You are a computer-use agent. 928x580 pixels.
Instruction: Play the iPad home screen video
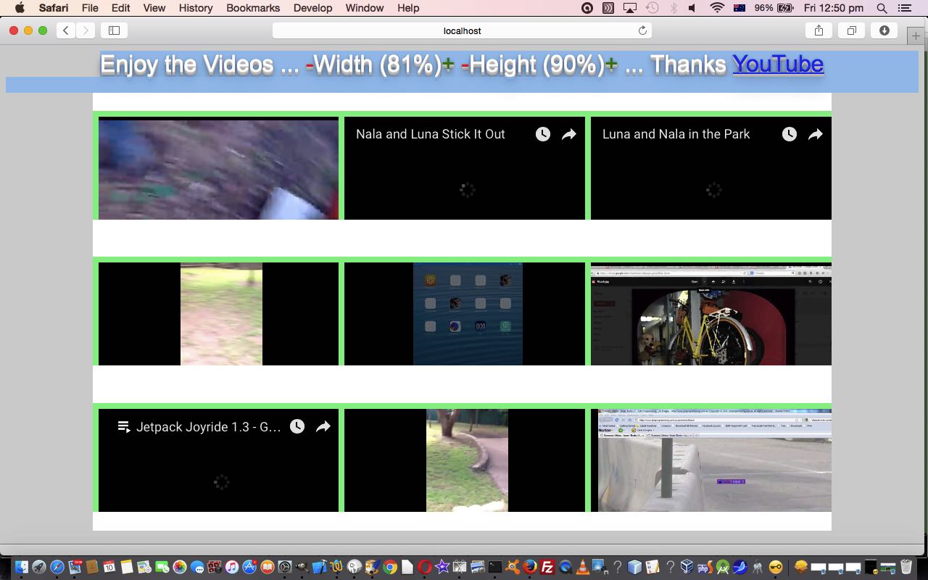[x=465, y=314]
